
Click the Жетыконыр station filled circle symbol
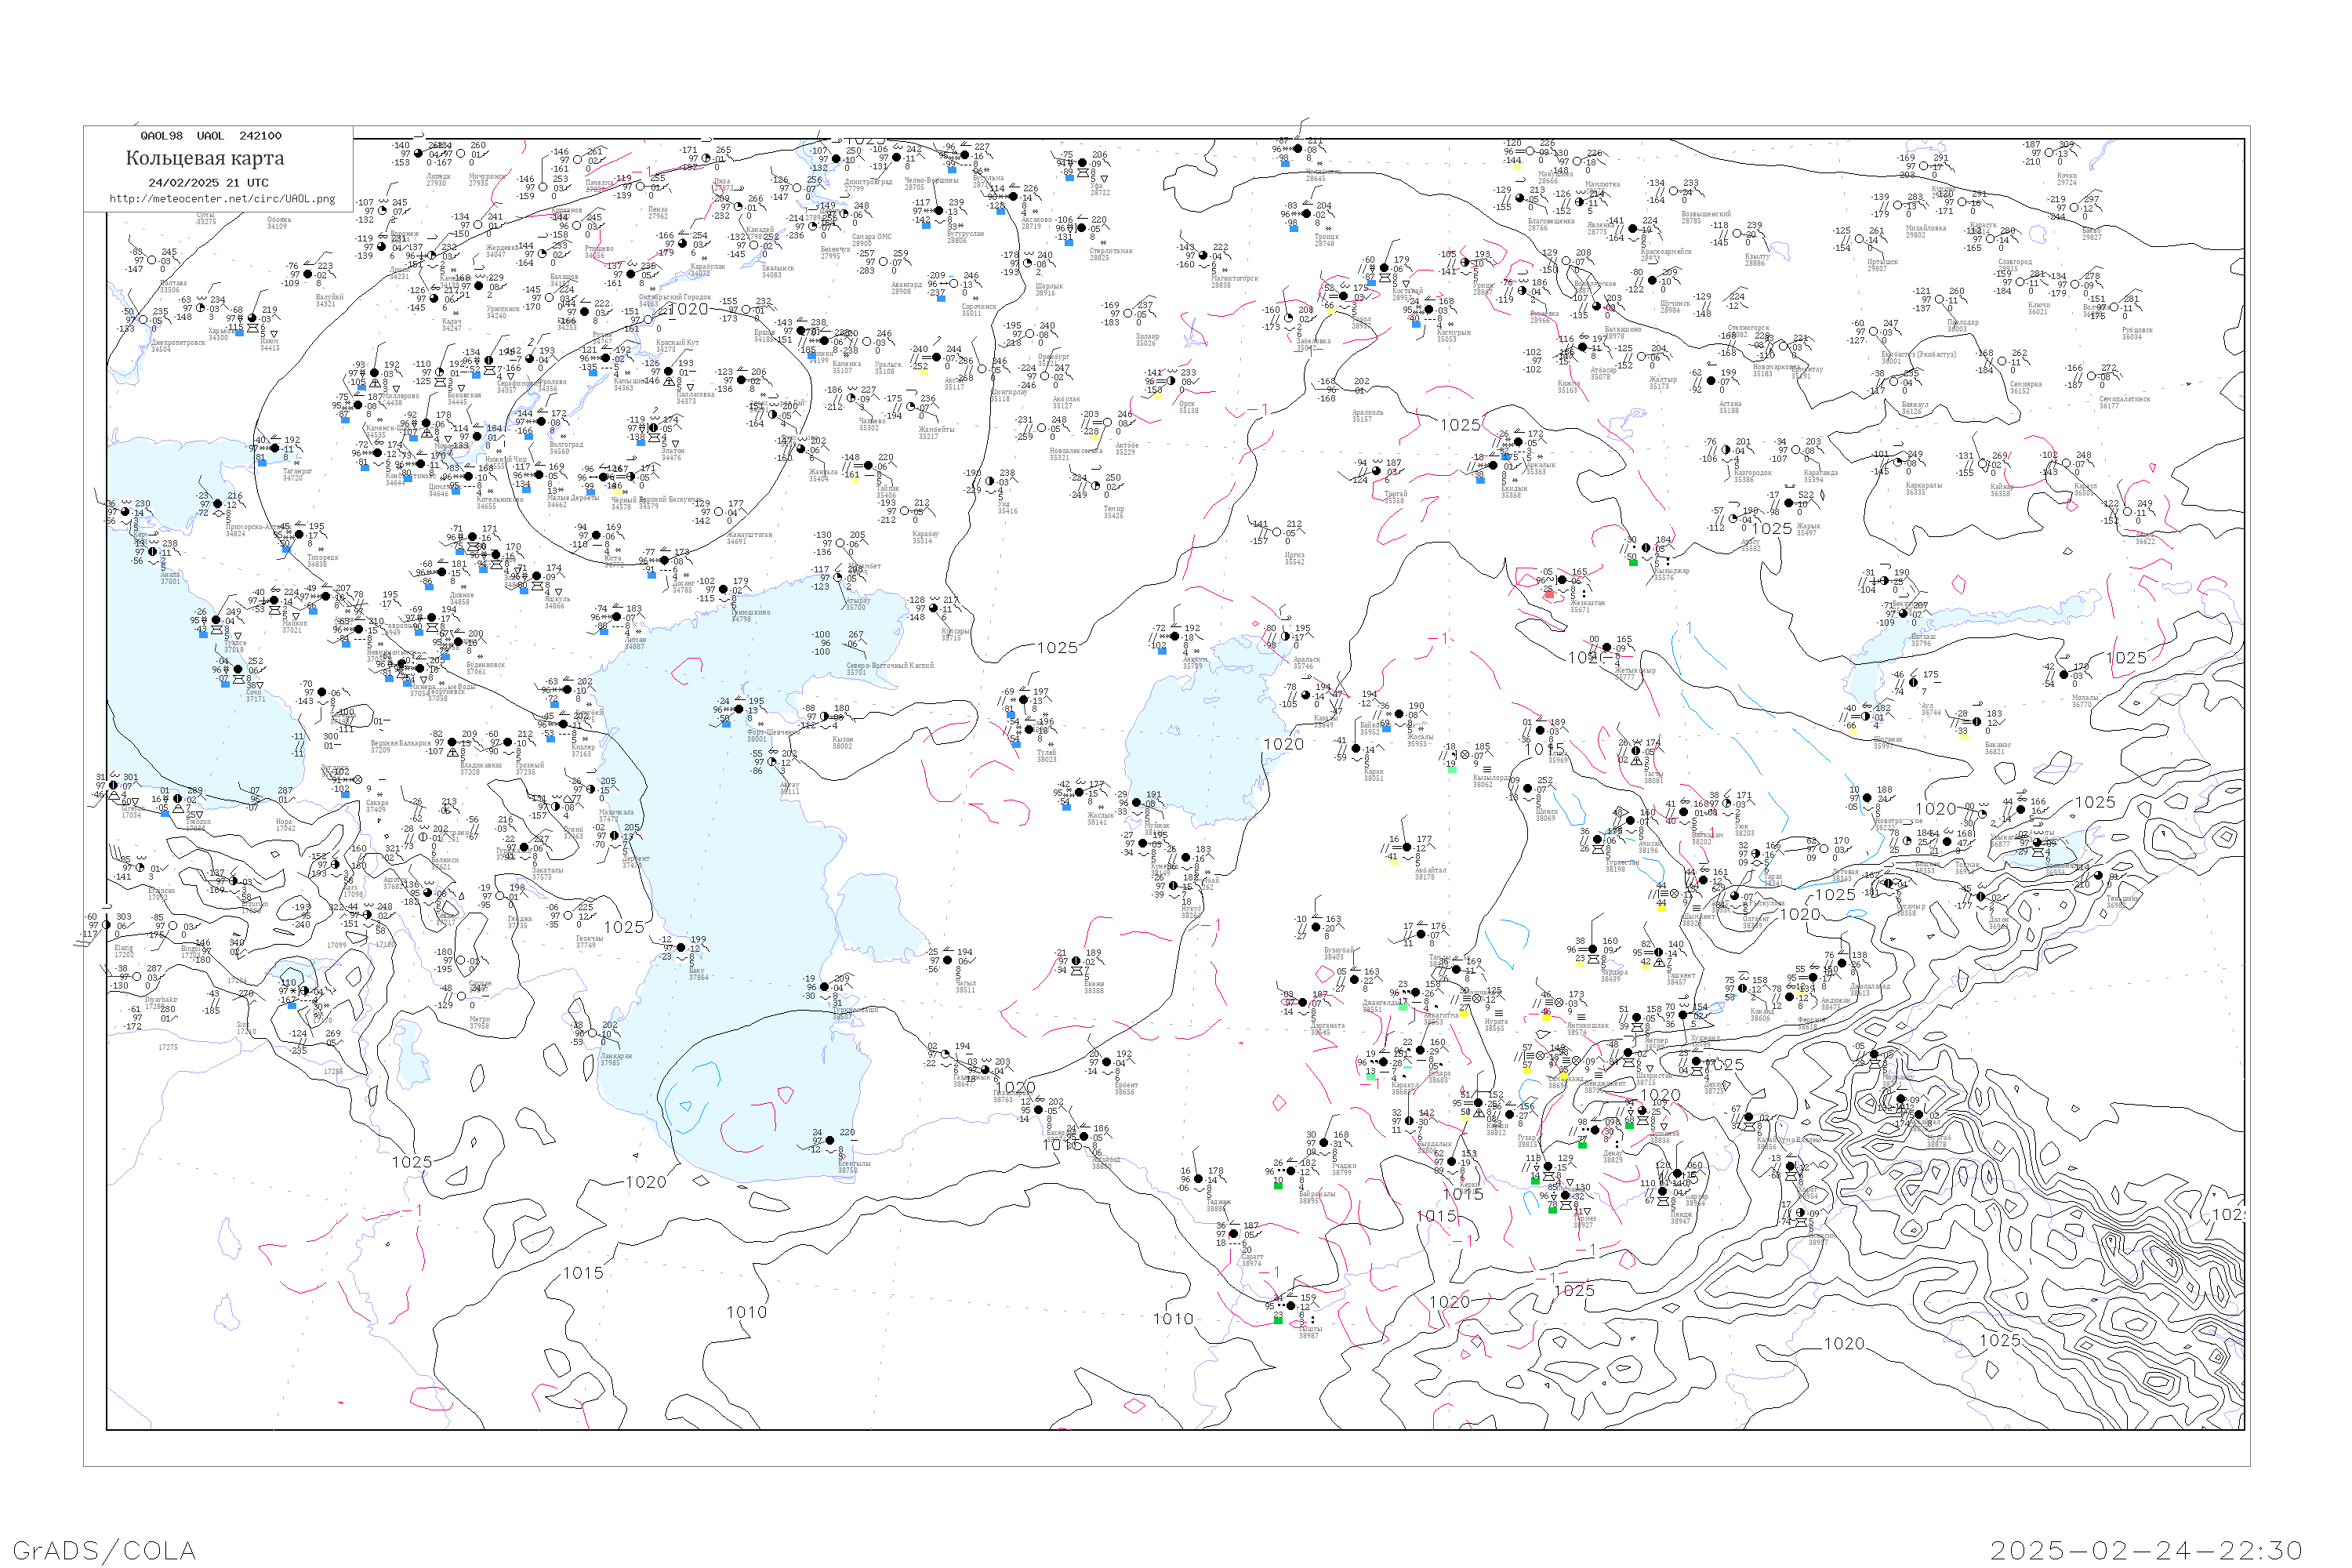[x=1607, y=648]
